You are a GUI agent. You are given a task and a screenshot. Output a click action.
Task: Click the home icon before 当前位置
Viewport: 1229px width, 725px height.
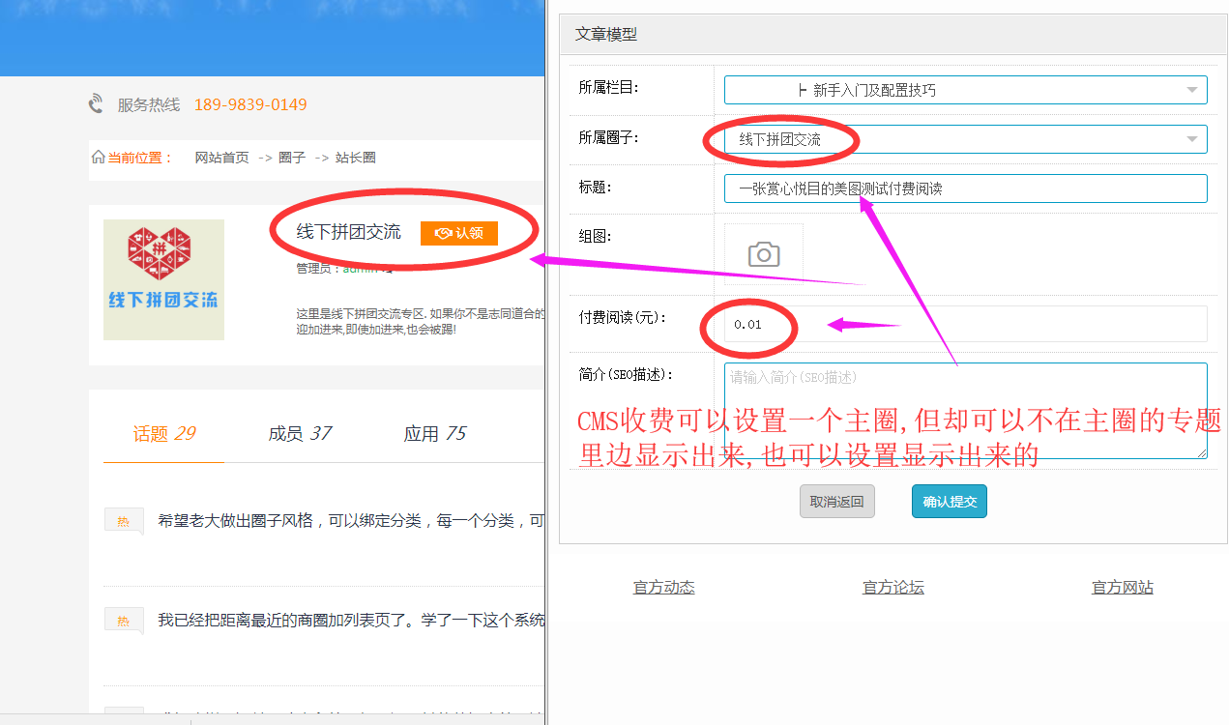tap(98, 158)
